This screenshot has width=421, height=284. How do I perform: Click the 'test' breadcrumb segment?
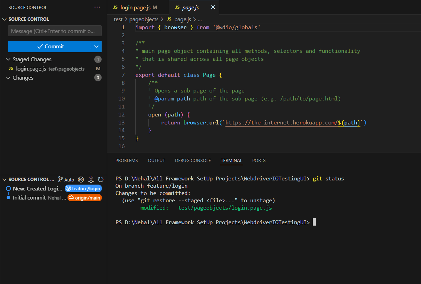click(x=118, y=19)
